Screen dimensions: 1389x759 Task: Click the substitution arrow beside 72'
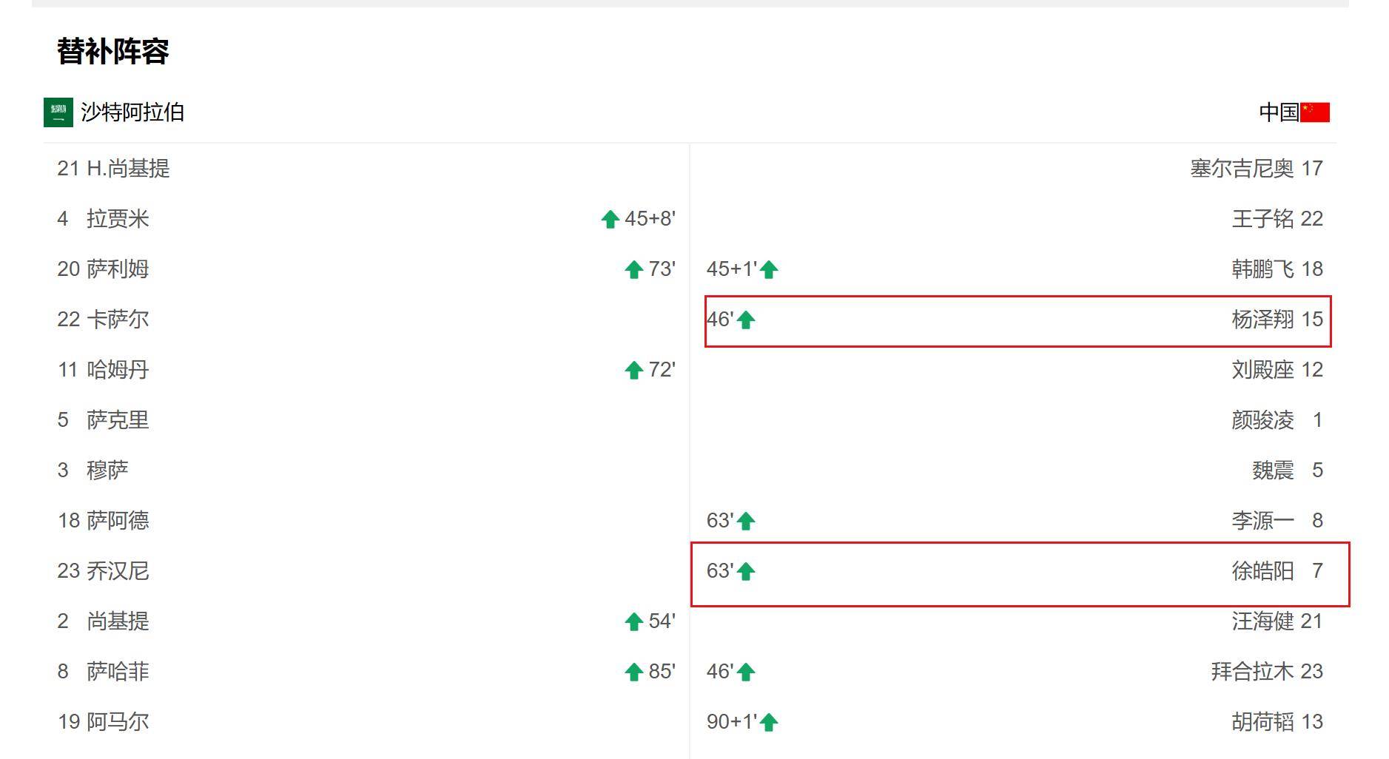coord(634,370)
